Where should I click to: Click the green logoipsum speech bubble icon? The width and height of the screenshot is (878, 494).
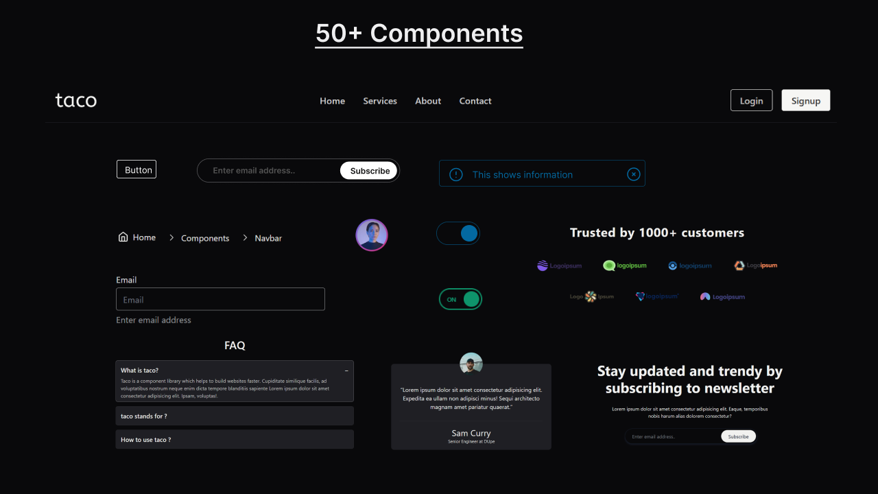pos(610,265)
